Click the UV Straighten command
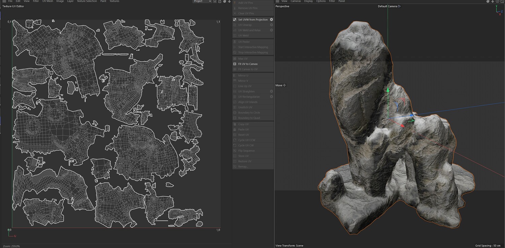The height and width of the screenshot is (248, 505). 246,91
